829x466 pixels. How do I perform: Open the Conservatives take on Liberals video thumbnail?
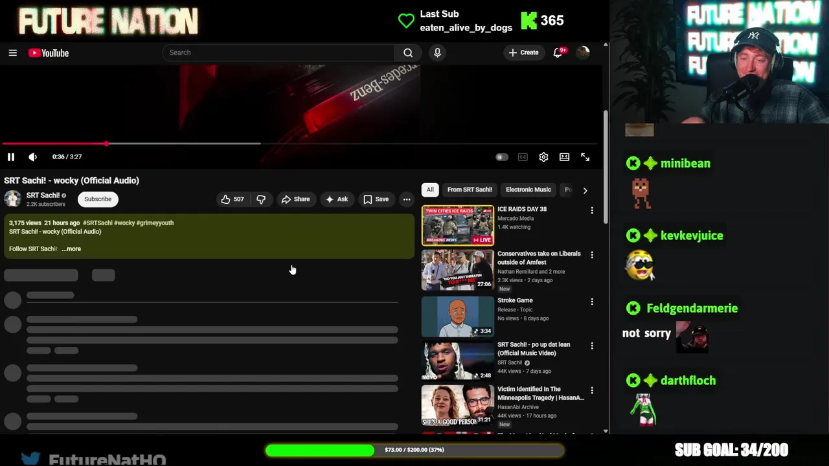click(x=457, y=270)
